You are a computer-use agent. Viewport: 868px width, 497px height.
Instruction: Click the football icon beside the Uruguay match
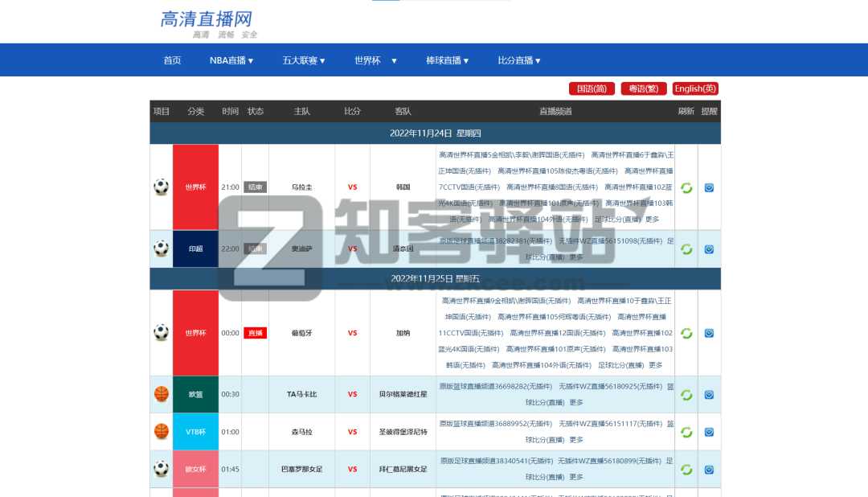coord(161,187)
